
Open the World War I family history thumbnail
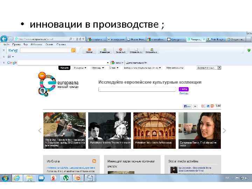click(64, 131)
